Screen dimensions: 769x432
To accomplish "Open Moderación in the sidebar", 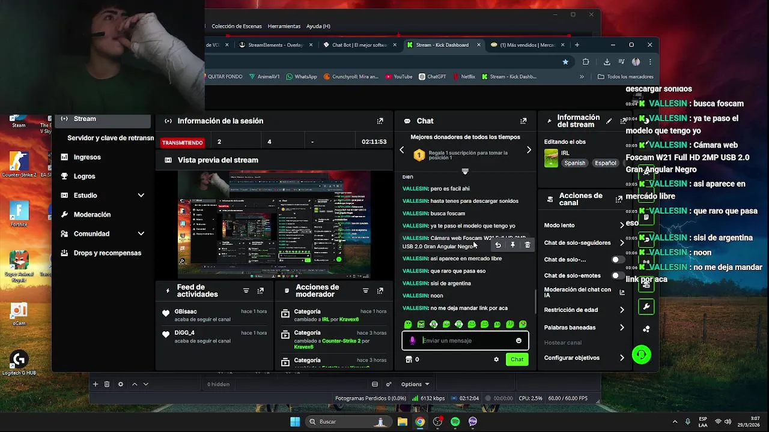I will click(92, 215).
